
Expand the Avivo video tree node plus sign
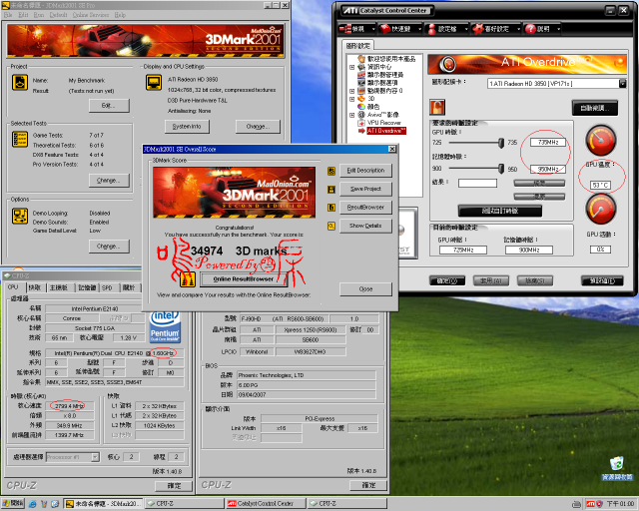coord(352,115)
